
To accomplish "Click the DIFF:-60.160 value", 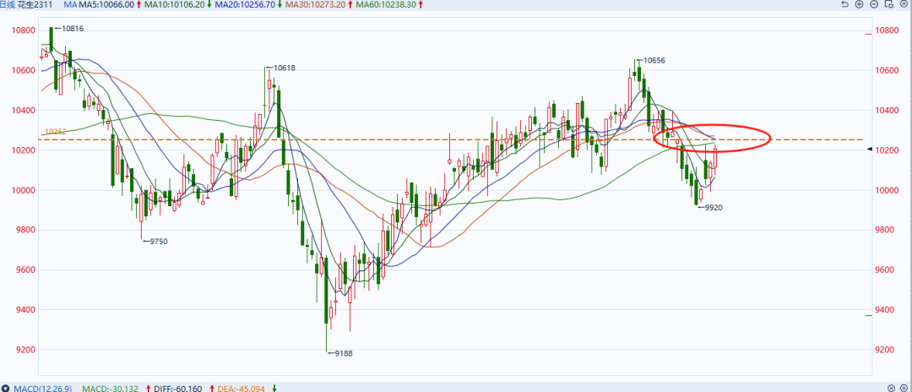I will (x=177, y=388).
